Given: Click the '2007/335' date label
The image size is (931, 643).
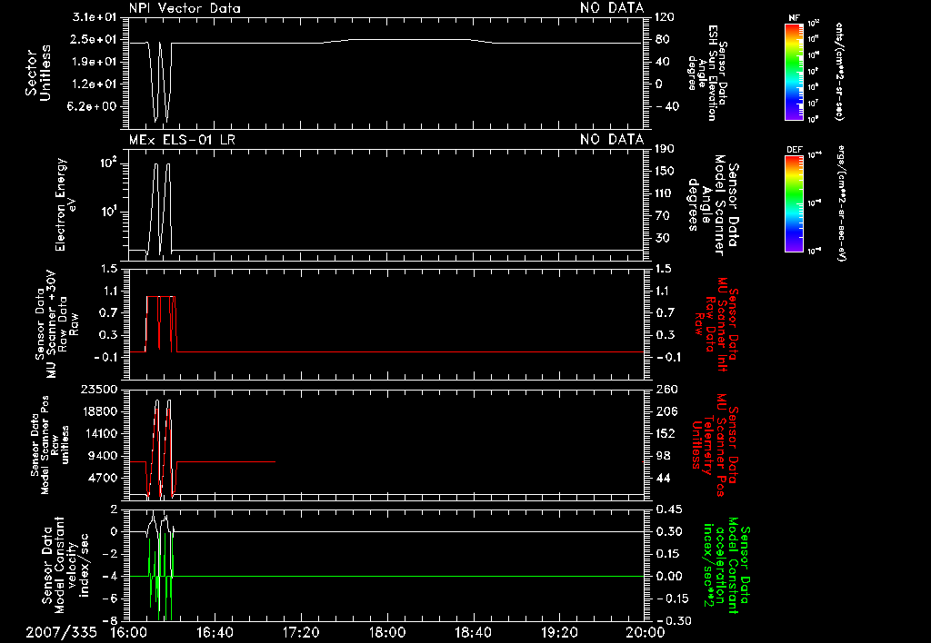Looking at the screenshot, I should pos(61,632).
